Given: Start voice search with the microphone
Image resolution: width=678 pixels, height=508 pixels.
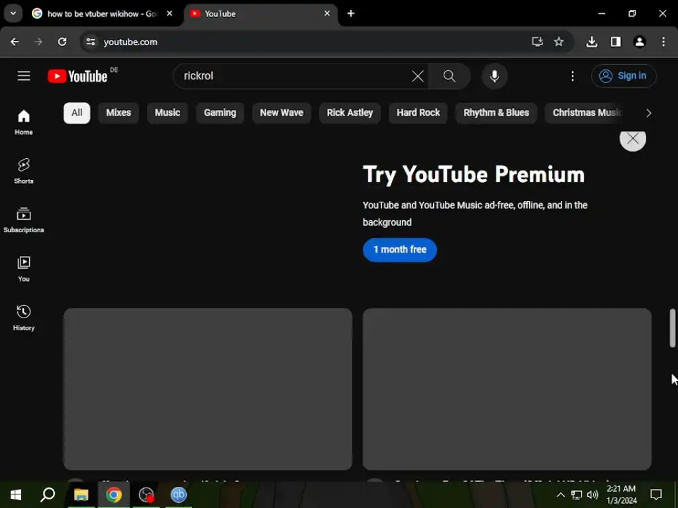Looking at the screenshot, I should 494,76.
